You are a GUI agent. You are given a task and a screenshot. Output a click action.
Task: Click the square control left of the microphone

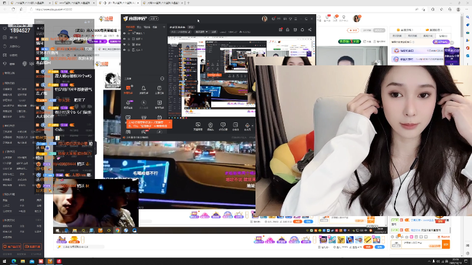[x=235, y=126]
